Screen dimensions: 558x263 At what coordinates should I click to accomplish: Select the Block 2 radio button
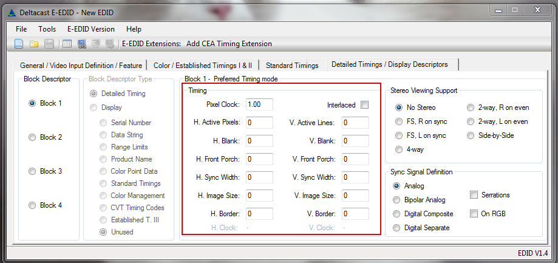pyautogui.click(x=32, y=137)
